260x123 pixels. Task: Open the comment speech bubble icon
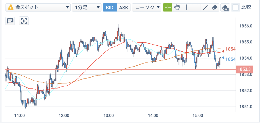tap(10, 21)
